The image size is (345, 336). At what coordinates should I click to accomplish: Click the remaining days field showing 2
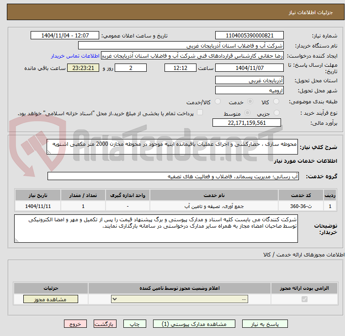[131, 68]
